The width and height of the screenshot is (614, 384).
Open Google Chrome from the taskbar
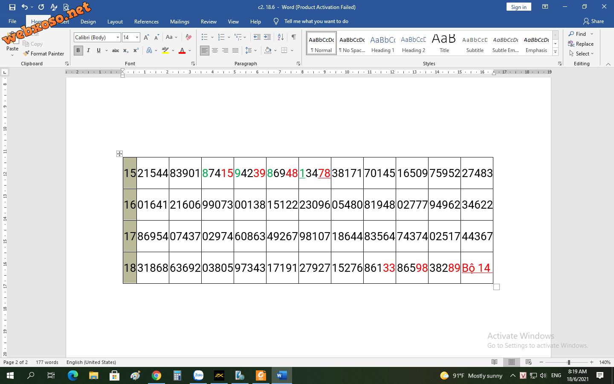coord(156,375)
